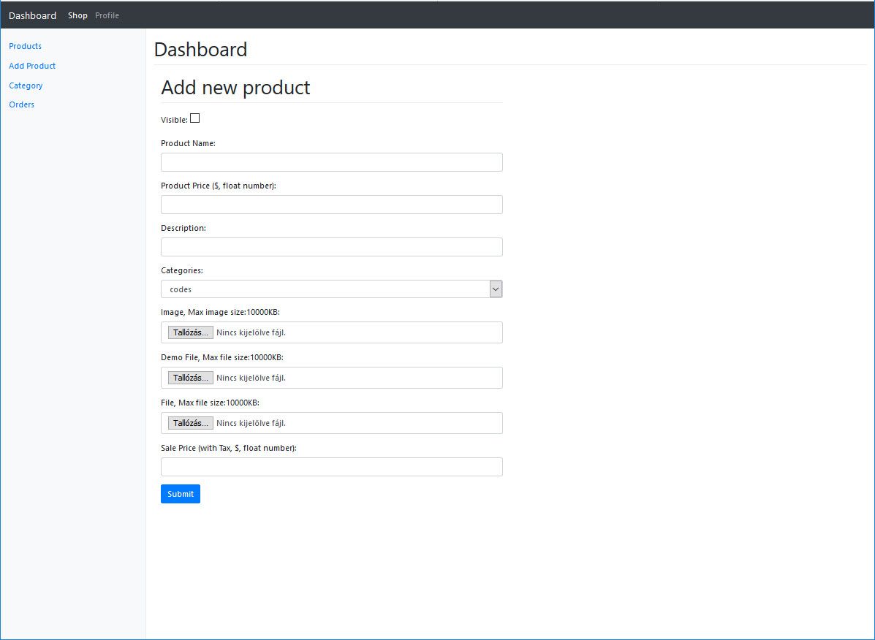The width and height of the screenshot is (875, 640).
Task: Click the large Dashboard page heading
Action: 200,50
